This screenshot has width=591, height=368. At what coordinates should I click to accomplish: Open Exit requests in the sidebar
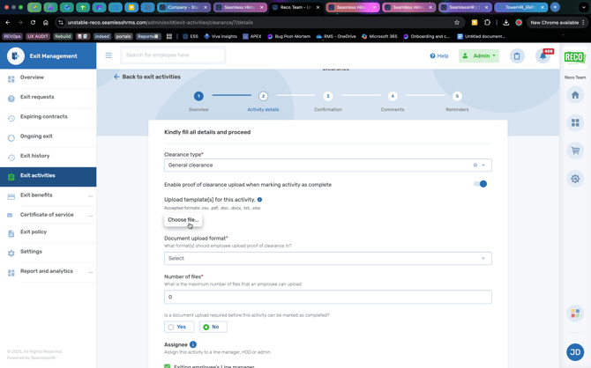coord(37,97)
